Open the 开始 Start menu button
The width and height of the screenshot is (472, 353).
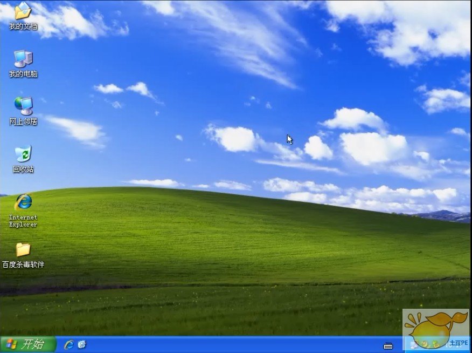(27, 344)
